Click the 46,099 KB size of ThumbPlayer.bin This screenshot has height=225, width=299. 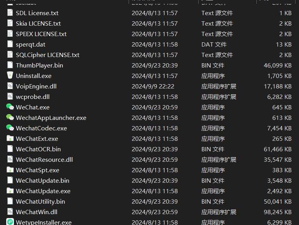point(278,66)
